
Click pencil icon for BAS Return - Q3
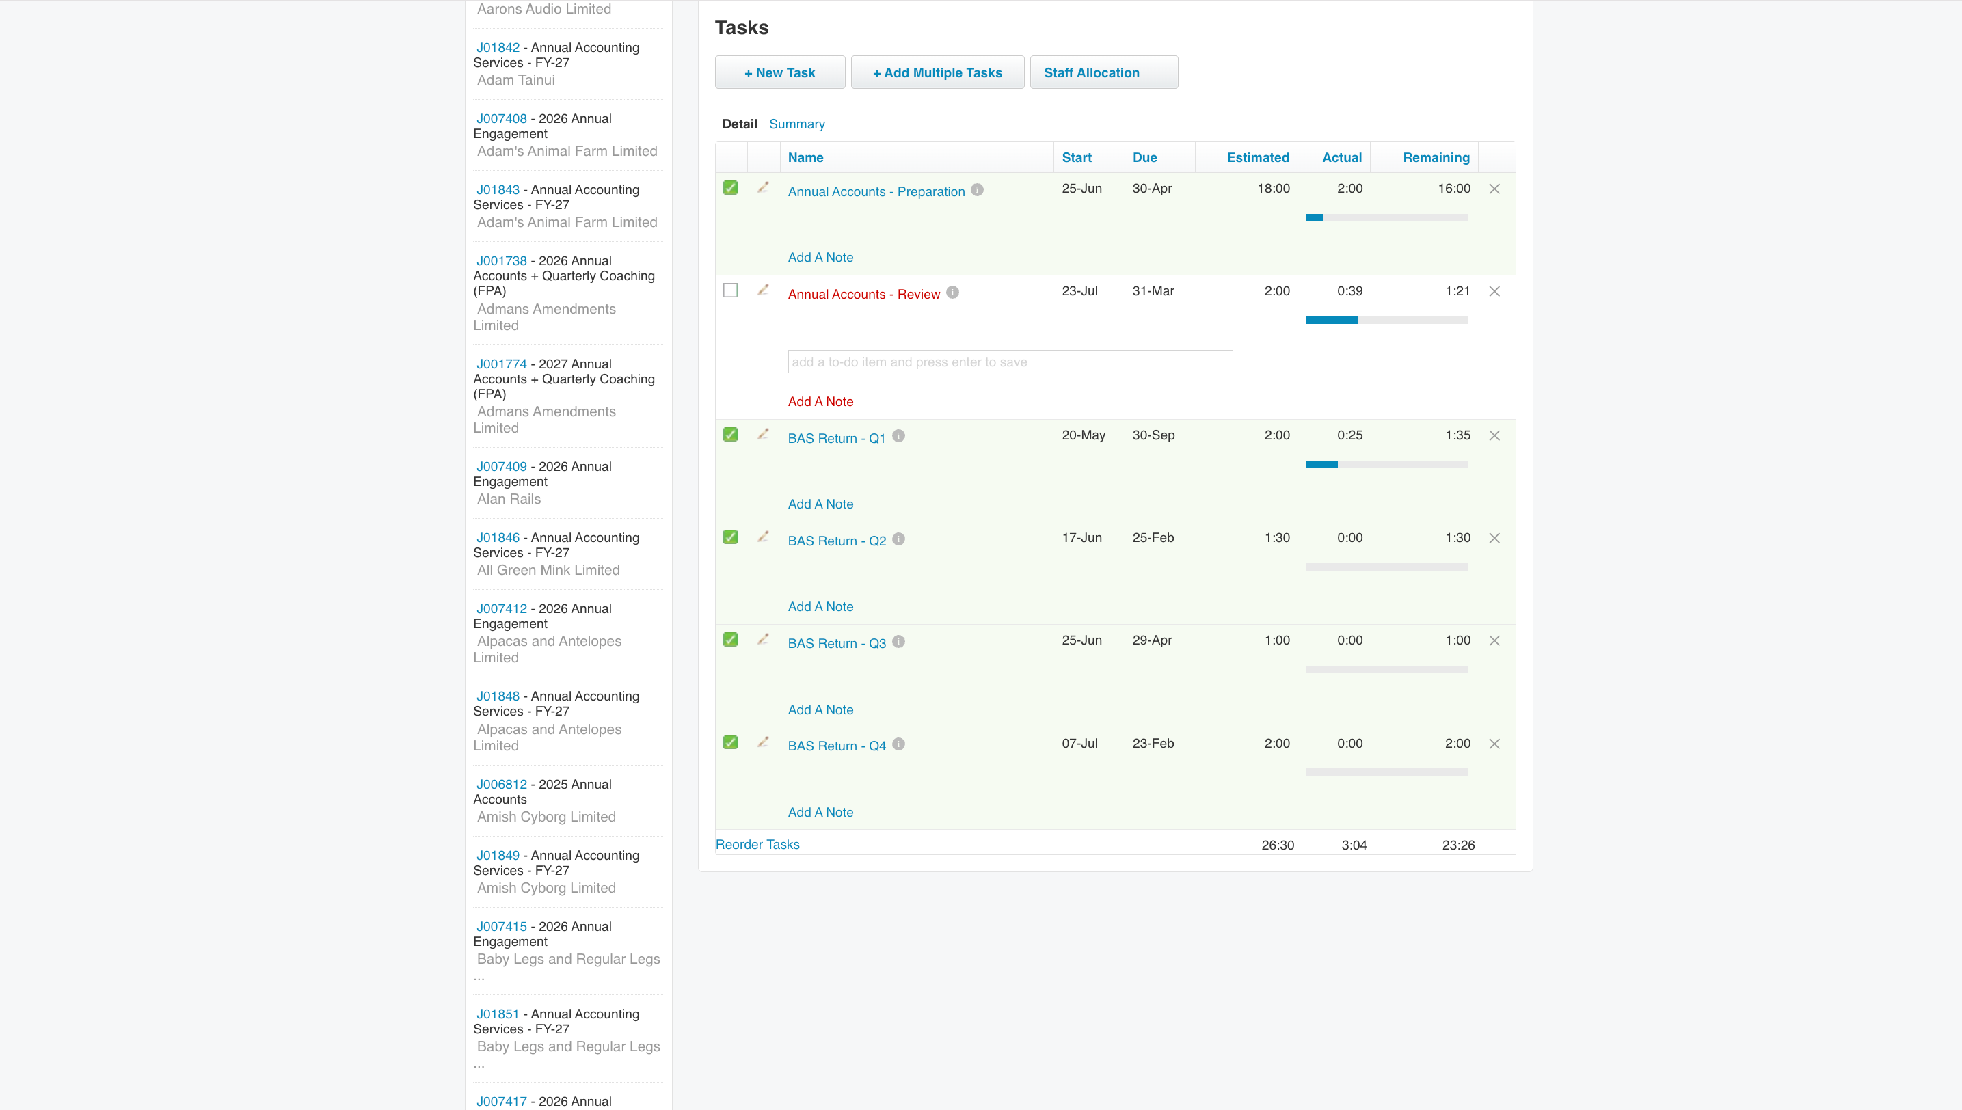point(762,640)
